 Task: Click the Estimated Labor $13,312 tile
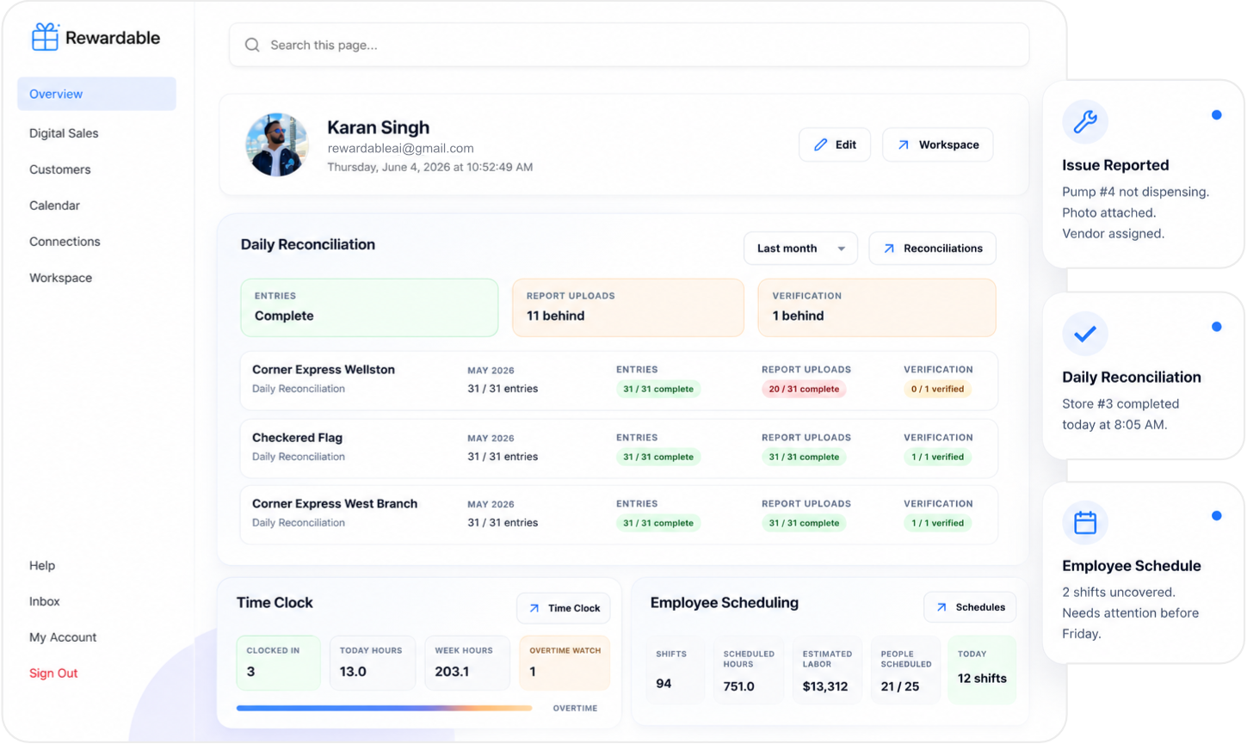(x=827, y=671)
